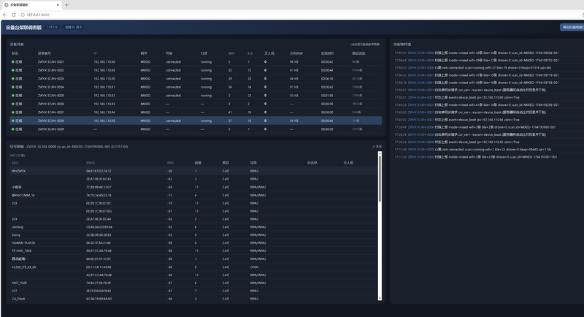This screenshot has height=317, width=584.
Task: Select the CU_E8wR WiFi row
Action: tap(193, 299)
